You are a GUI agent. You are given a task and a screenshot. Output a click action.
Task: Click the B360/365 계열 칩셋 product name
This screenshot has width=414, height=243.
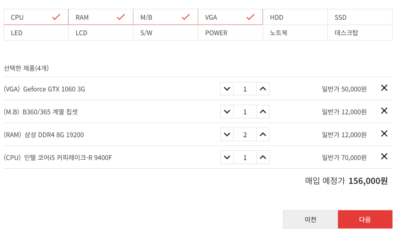click(x=50, y=112)
